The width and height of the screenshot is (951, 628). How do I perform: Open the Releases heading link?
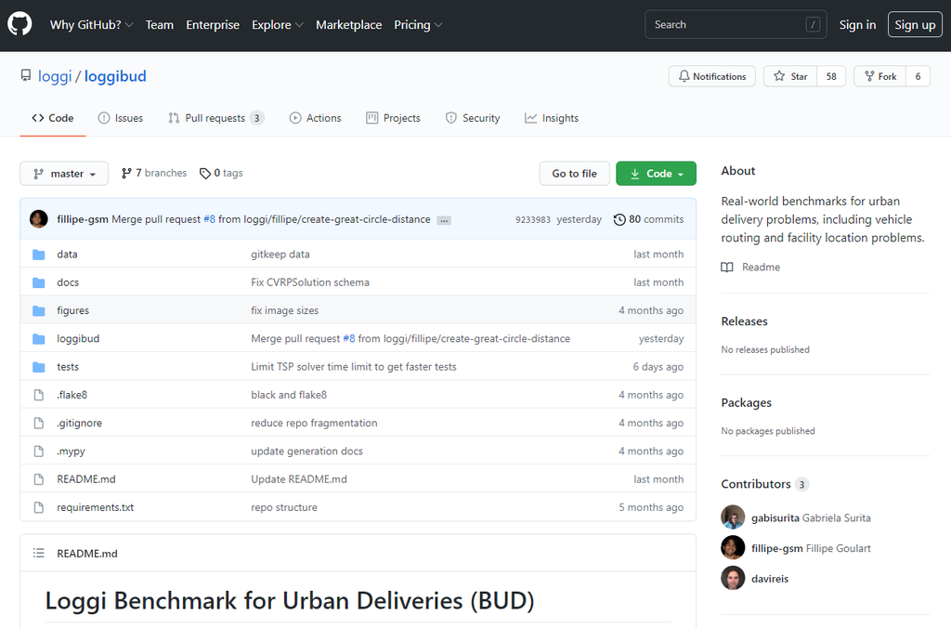744,321
